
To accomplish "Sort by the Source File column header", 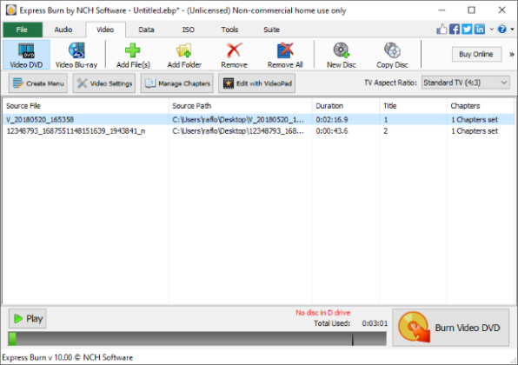I will point(85,106).
